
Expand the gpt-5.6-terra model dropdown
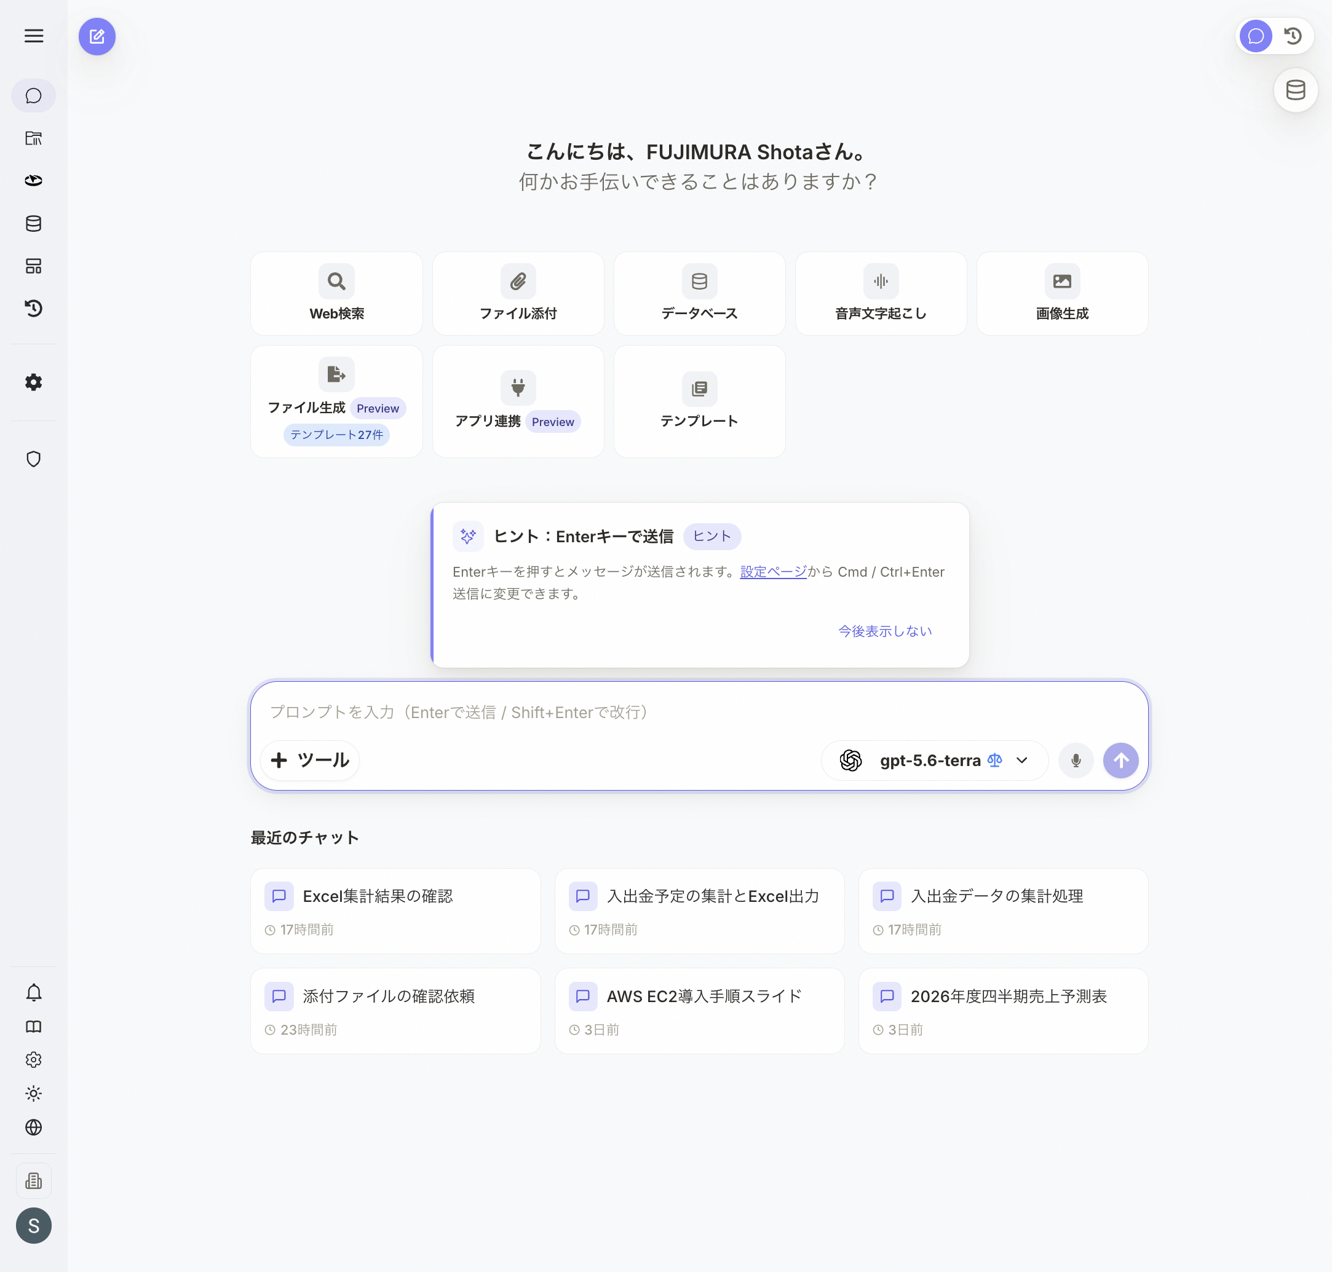click(935, 760)
